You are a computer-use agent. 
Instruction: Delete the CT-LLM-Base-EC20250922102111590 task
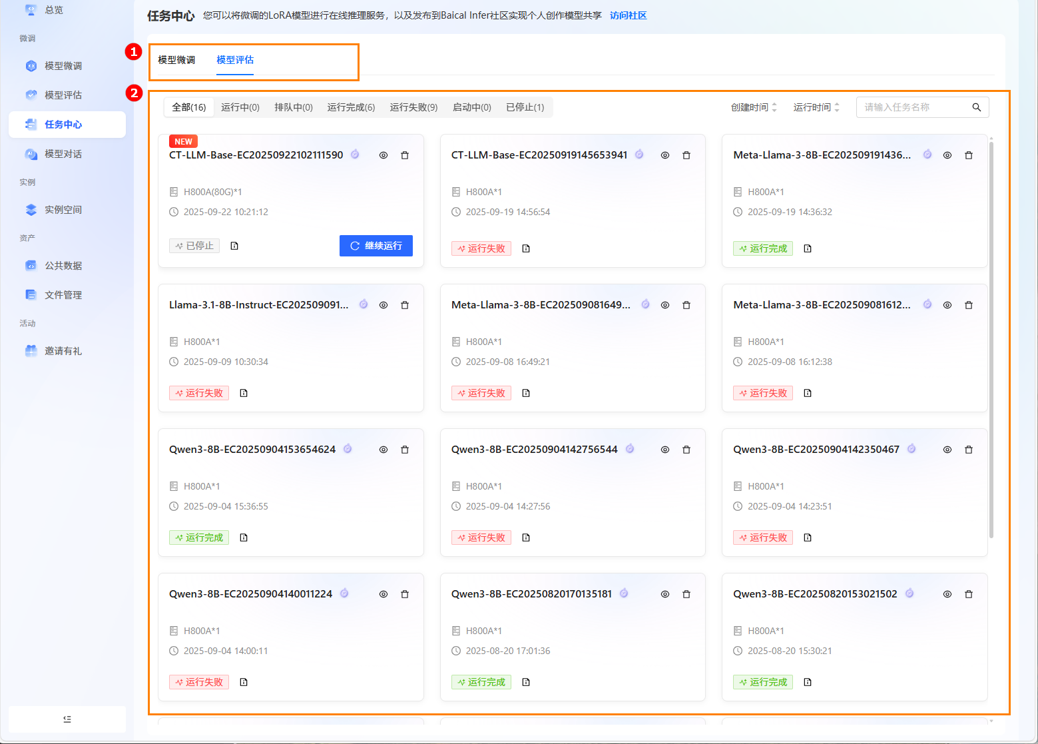405,155
